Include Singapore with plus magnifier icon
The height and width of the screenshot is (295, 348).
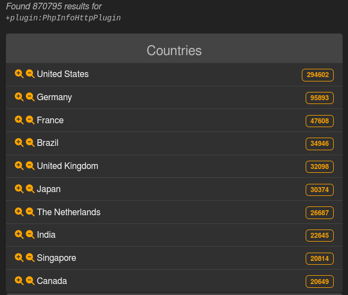coord(19,258)
